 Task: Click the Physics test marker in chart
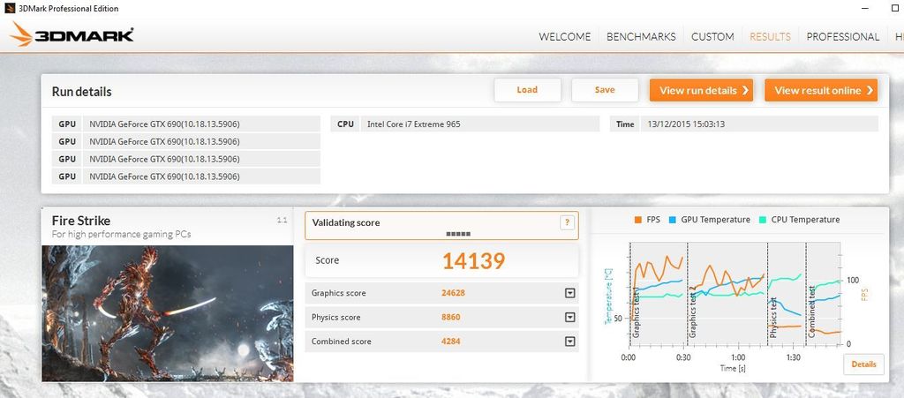pyautogui.click(x=773, y=318)
